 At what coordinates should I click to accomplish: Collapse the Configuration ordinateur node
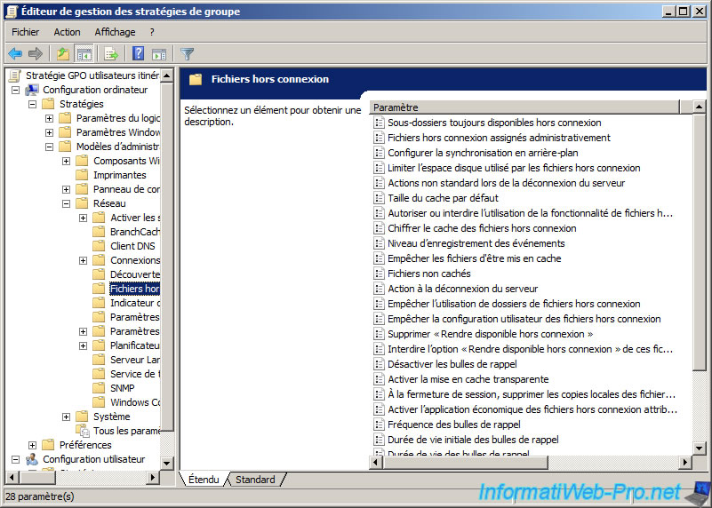(16, 90)
